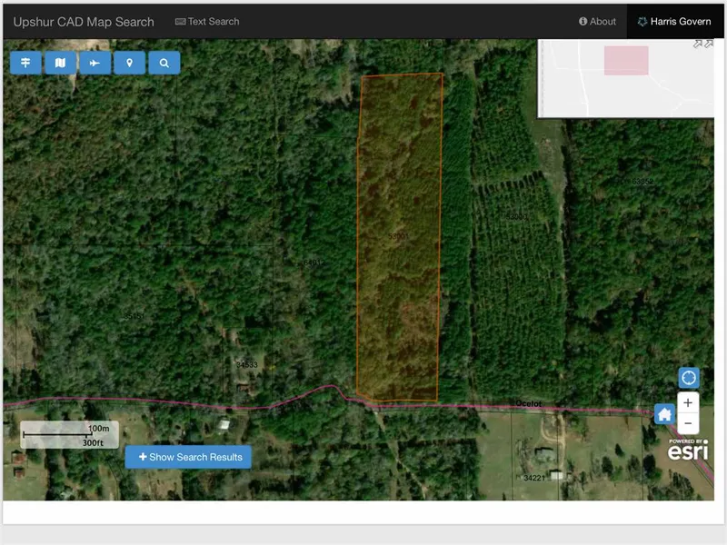727x545 pixels.
Task: Collapse the overview map using arrow icon
Action: (x=703, y=43)
